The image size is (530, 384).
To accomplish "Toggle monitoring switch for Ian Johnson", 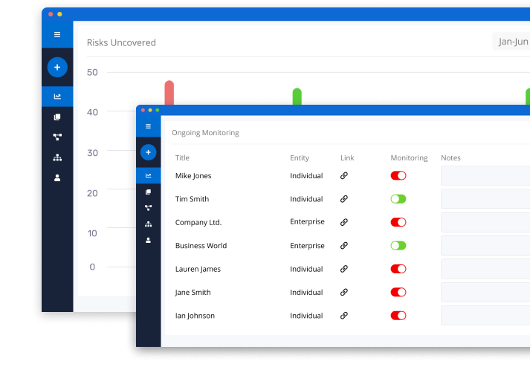I will [398, 316].
